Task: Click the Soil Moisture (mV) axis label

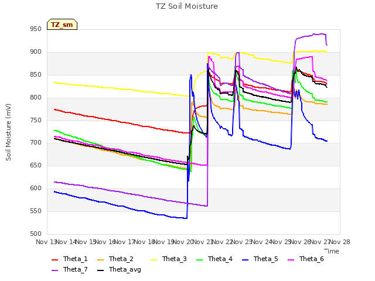Action: pos(8,132)
